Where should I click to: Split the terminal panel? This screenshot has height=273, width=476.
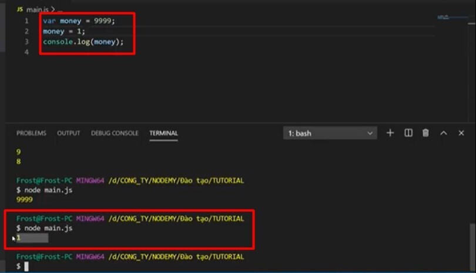click(x=408, y=133)
